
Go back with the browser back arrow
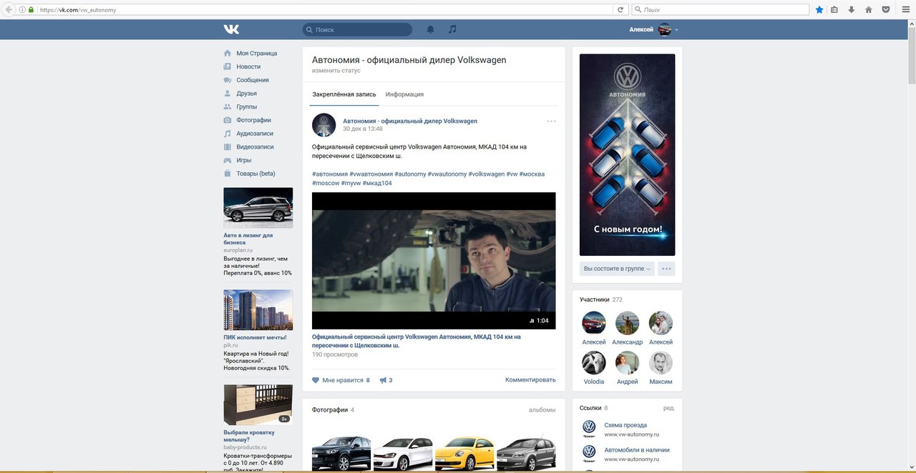coord(9,10)
